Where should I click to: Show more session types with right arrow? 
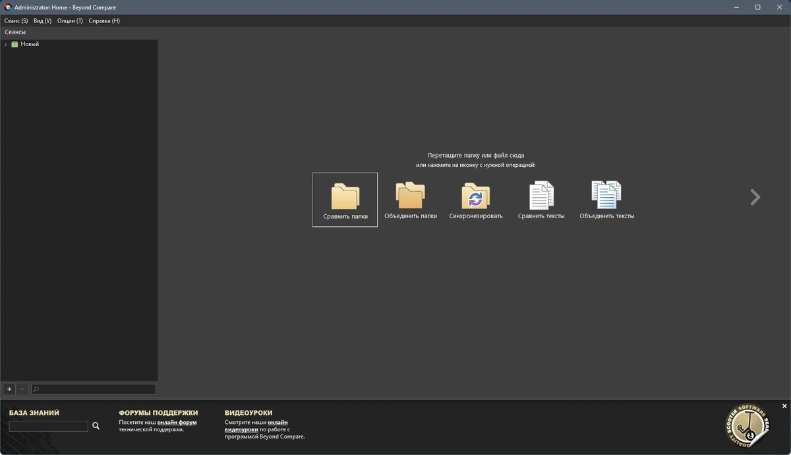[755, 197]
